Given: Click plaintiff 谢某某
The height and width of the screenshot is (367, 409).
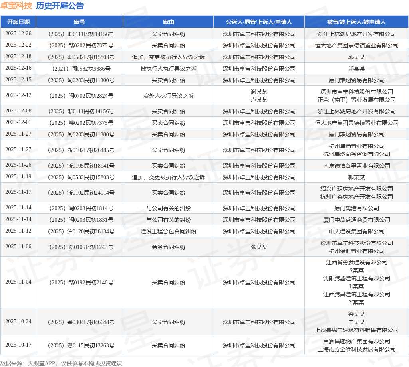Looking at the screenshot, I should pyautogui.click(x=259, y=92).
